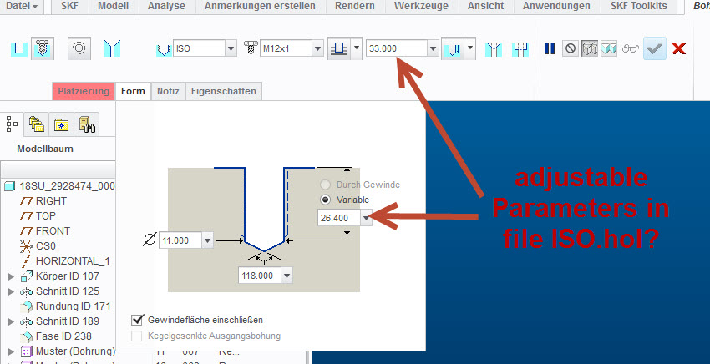Open Anmerkungen erstellen ribbon tab
This screenshot has height=364, width=710.
(x=260, y=6)
